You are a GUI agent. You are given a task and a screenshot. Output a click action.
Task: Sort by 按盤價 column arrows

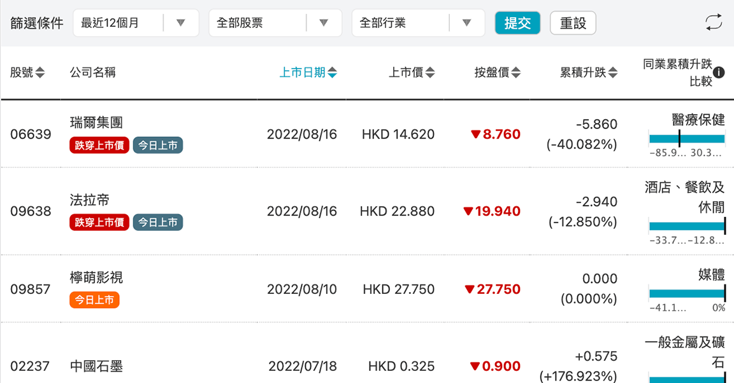point(516,73)
